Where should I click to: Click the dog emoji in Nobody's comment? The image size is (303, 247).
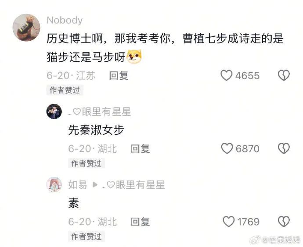coord(134,56)
